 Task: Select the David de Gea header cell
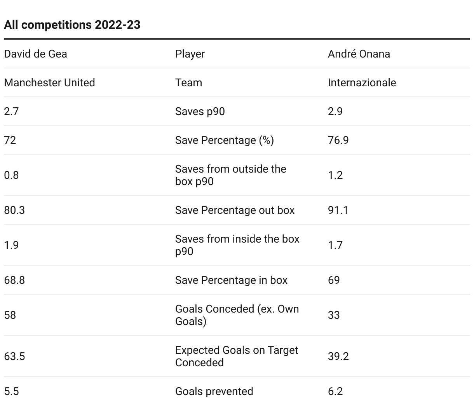35,54
